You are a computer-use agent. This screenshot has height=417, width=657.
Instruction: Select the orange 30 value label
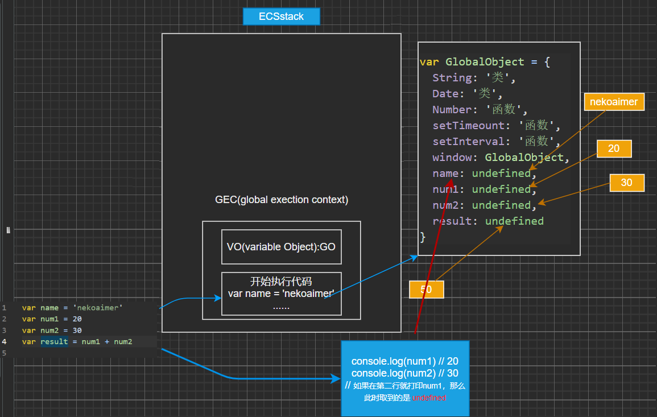tap(627, 183)
